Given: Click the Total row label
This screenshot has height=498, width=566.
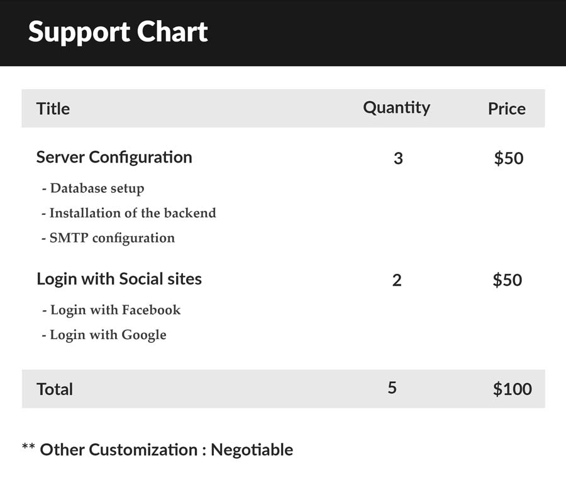Looking at the screenshot, I should click(55, 389).
